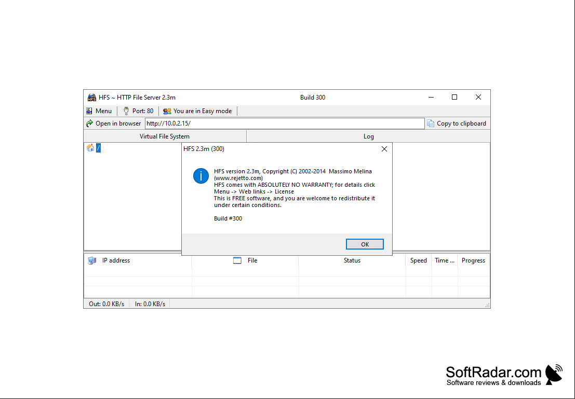Click the HFS application icon in title bar
The height and width of the screenshot is (399, 575).
tap(91, 98)
